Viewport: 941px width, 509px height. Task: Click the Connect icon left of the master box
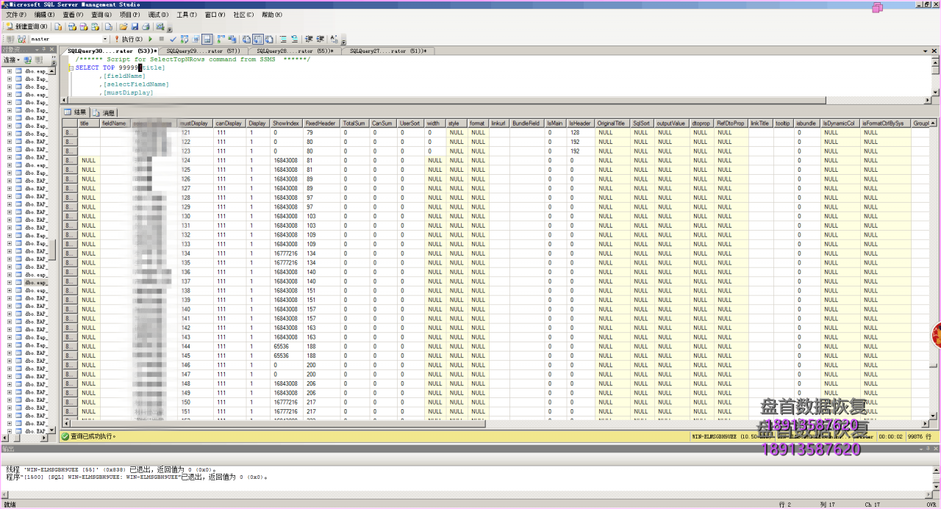pyautogui.click(x=10, y=39)
